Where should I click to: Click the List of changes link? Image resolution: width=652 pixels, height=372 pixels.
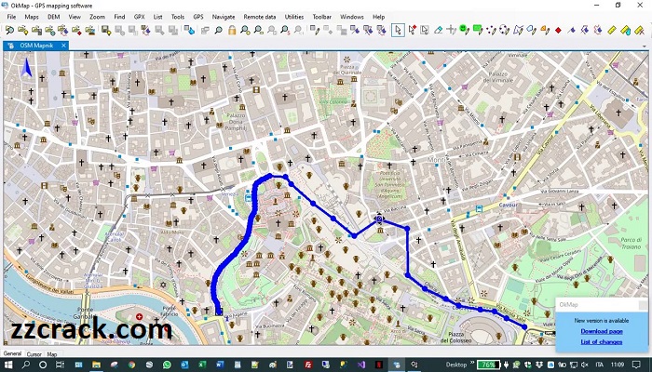tap(602, 342)
